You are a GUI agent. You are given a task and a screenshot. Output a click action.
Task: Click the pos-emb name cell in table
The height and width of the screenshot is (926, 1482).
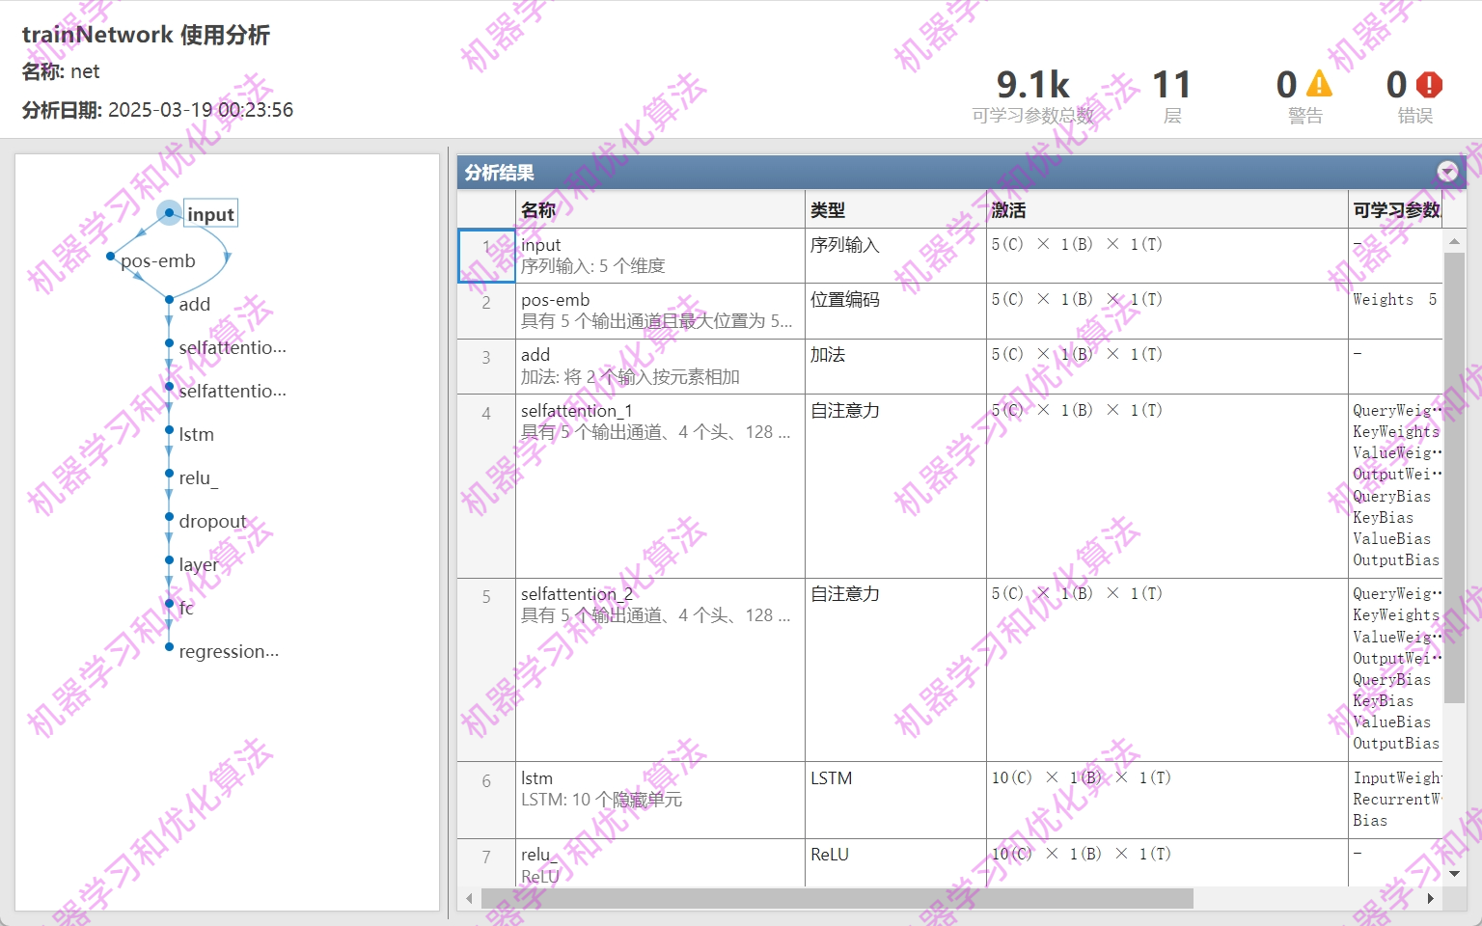[660, 310]
